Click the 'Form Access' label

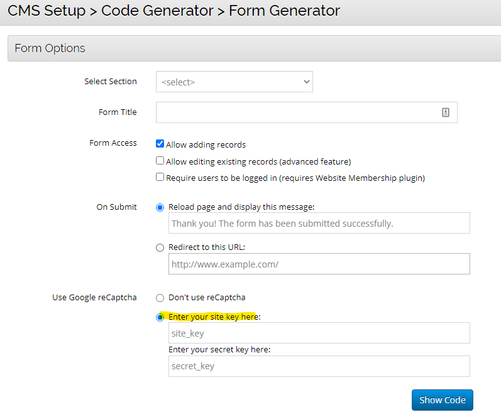[x=113, y=143]
